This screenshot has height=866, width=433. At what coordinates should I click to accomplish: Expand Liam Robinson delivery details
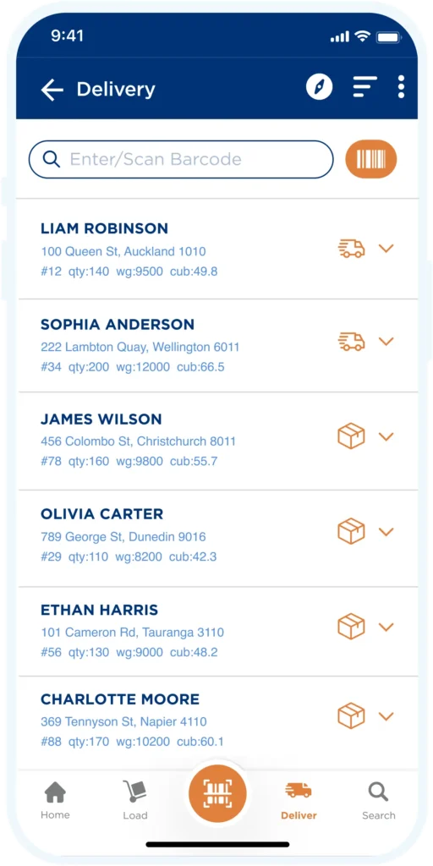click(386, 249)
